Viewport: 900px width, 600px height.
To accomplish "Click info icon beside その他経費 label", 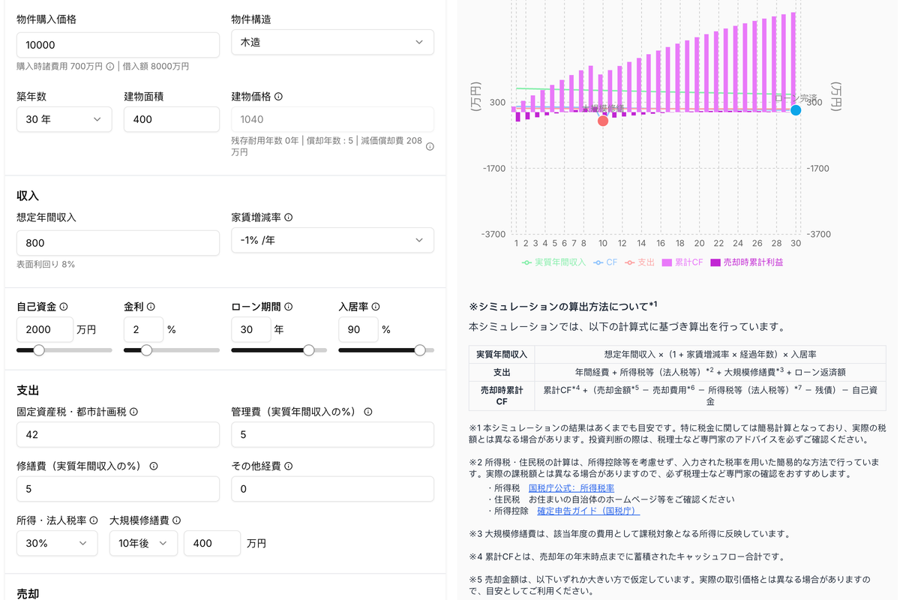I will [289, 466].
